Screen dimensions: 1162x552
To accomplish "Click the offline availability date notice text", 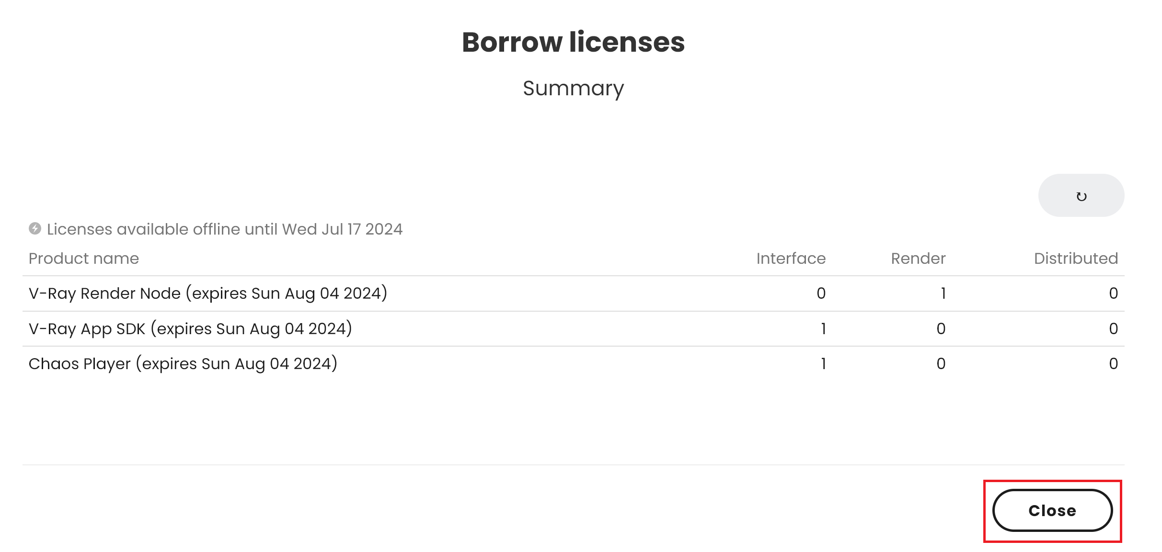I will 224,229.
